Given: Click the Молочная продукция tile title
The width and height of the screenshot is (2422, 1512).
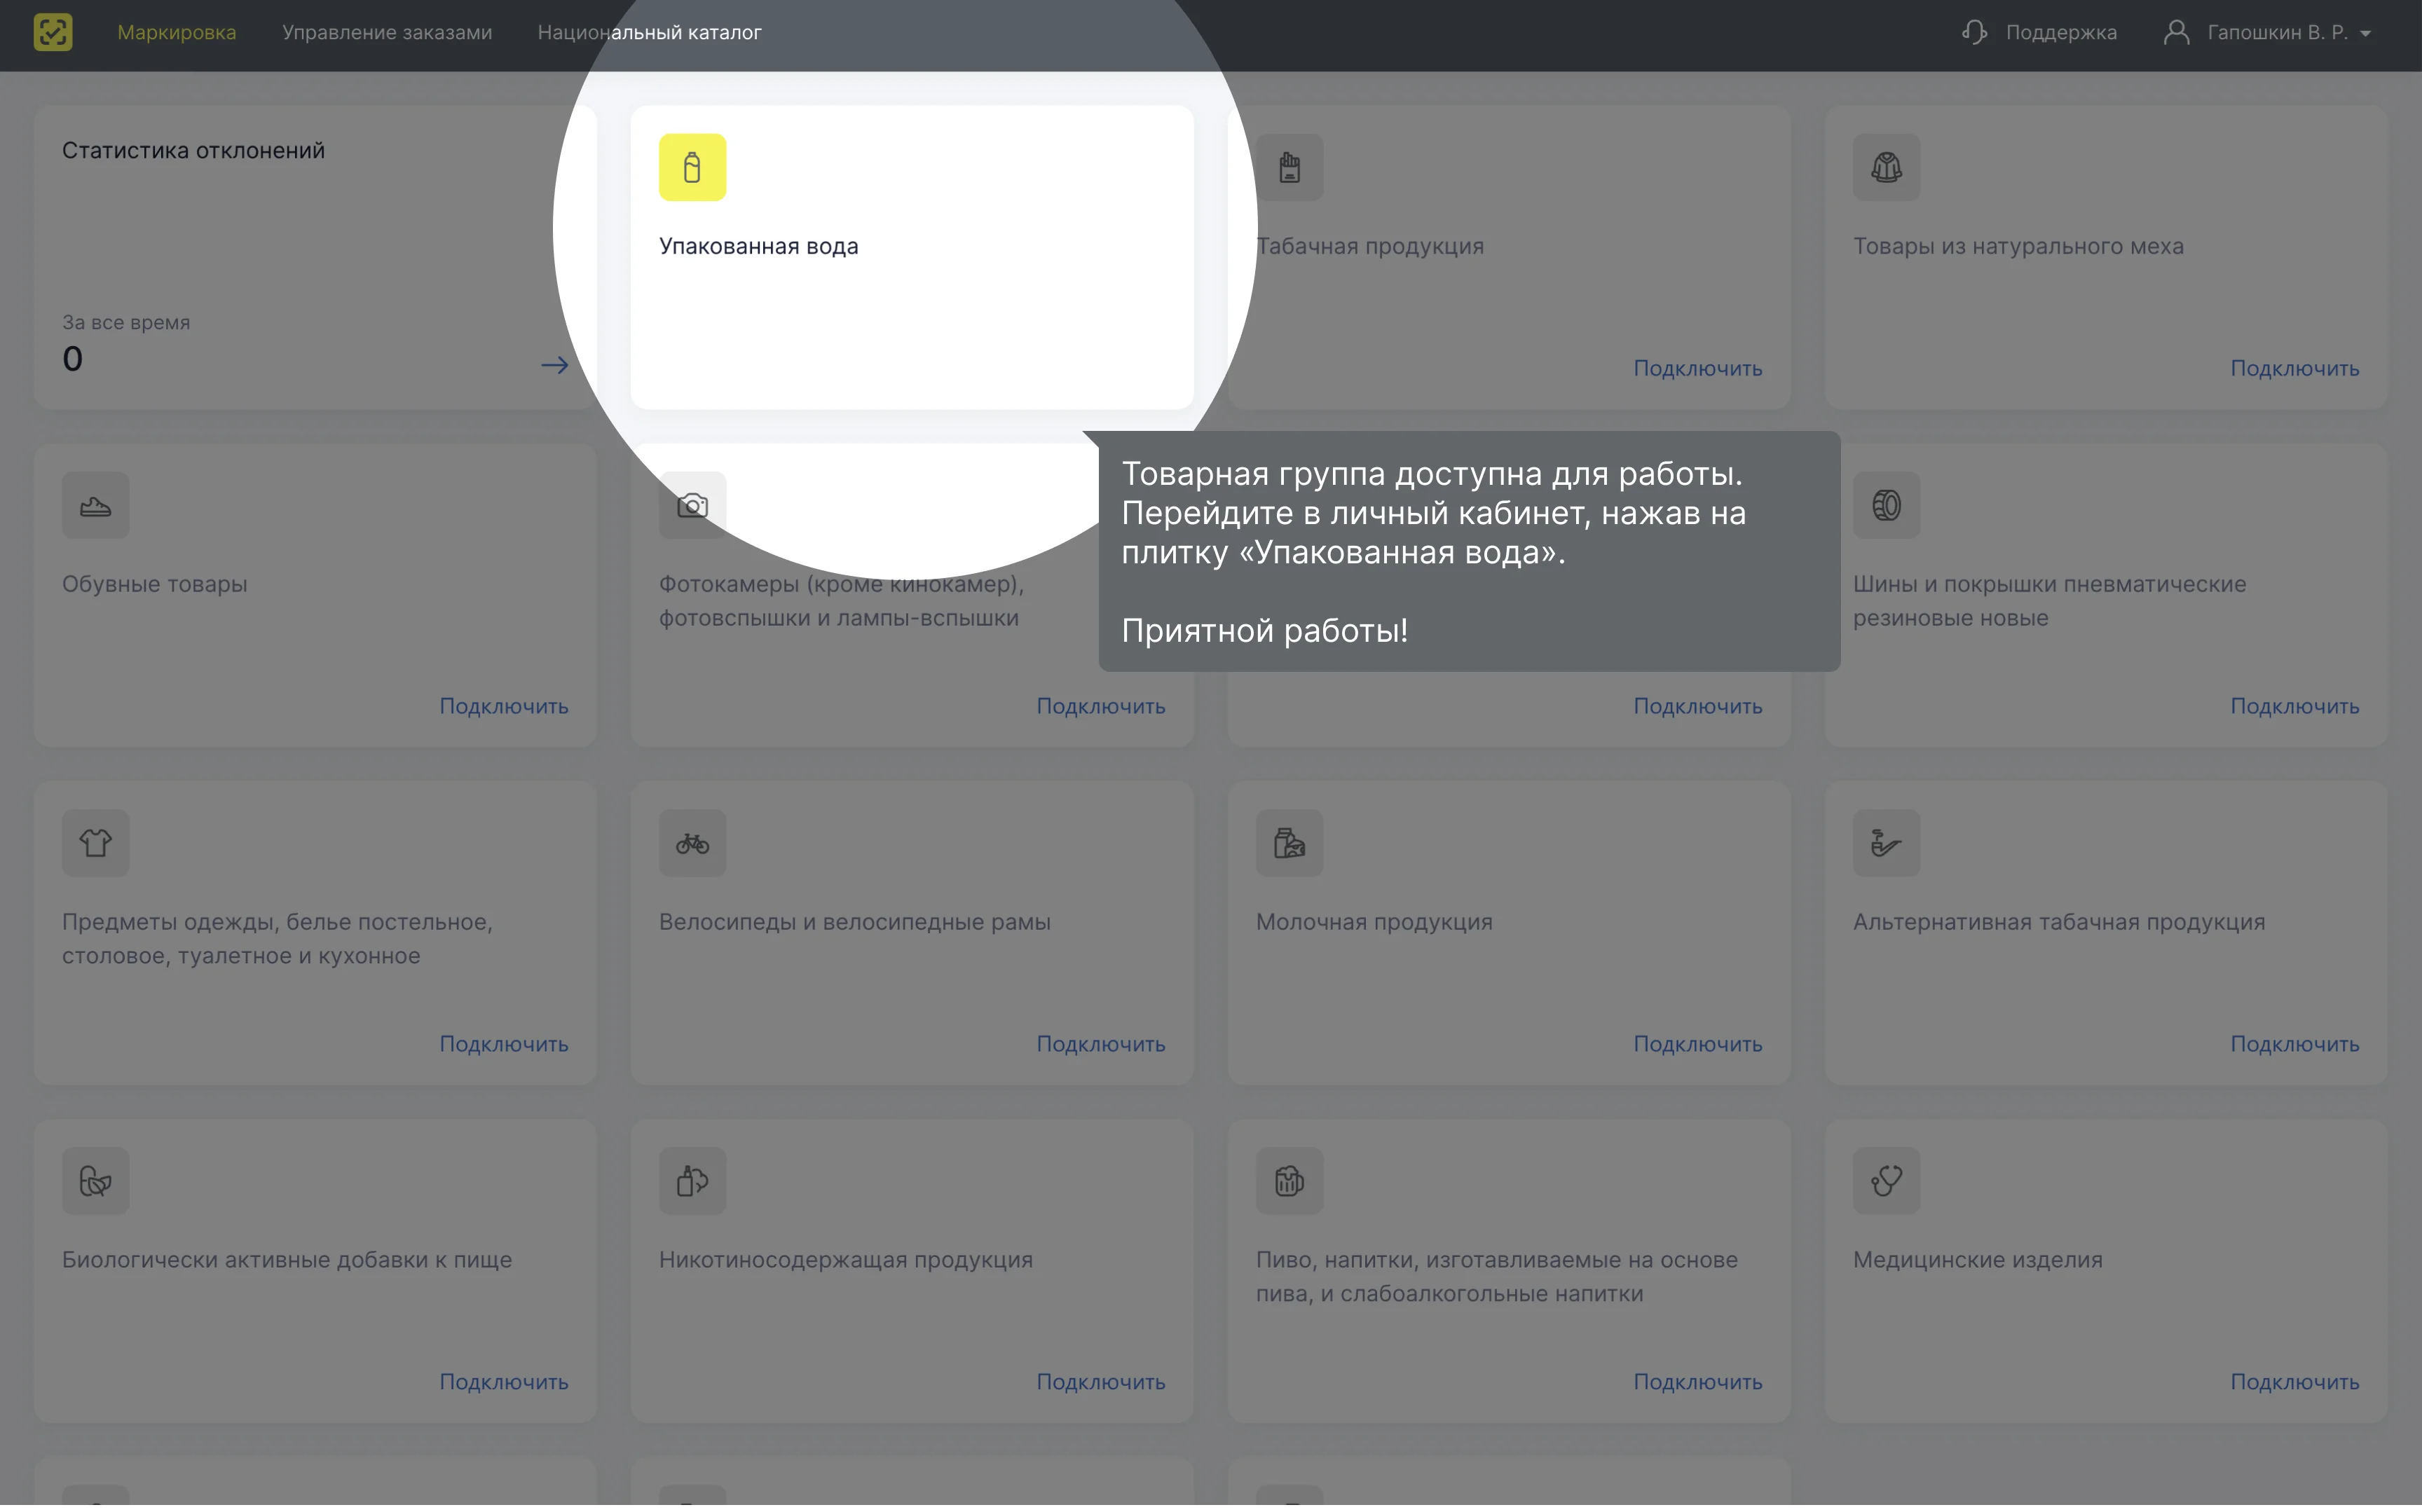Looking at the screenshot, I should tap(1374, 922).
